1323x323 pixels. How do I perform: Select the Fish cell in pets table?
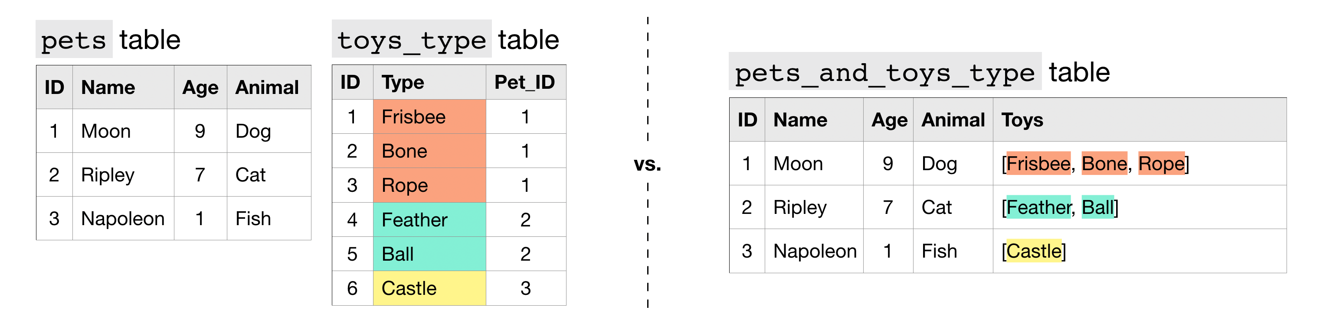coord(253,218)
